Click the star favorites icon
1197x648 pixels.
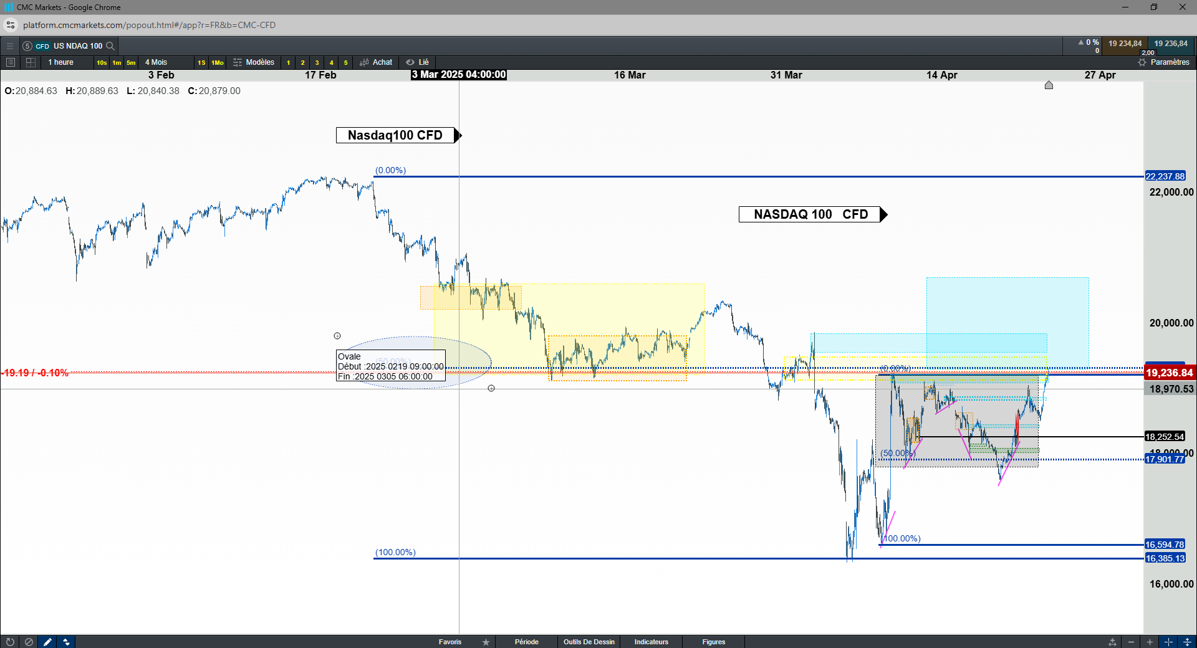pos(486,642)
